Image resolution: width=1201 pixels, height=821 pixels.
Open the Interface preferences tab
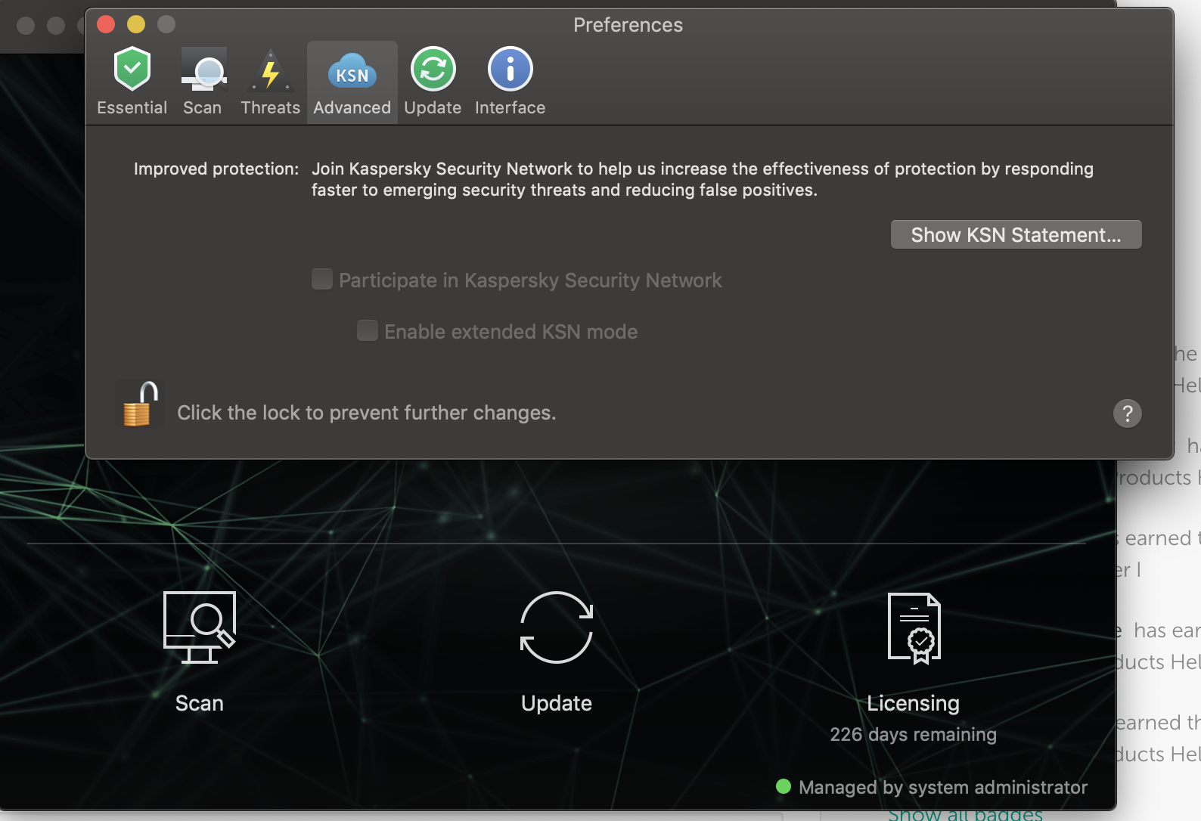pos(510,81)
